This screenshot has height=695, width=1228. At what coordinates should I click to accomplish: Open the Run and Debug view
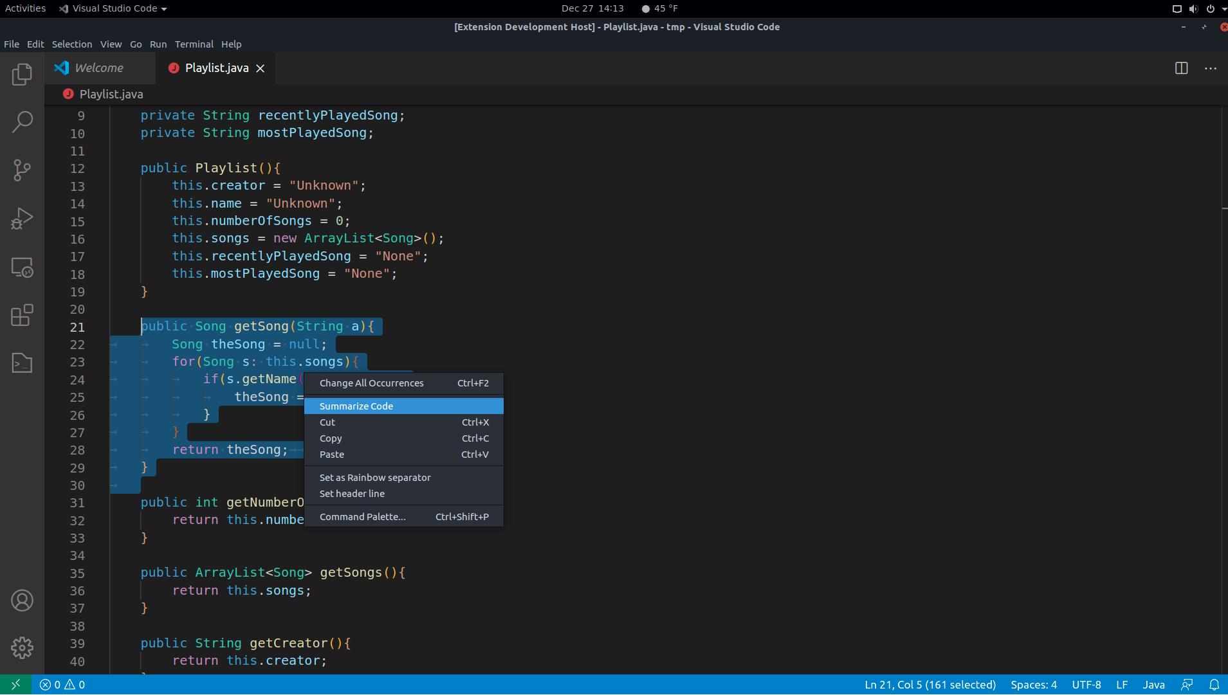pyautogui.click(x=22, y=219)
